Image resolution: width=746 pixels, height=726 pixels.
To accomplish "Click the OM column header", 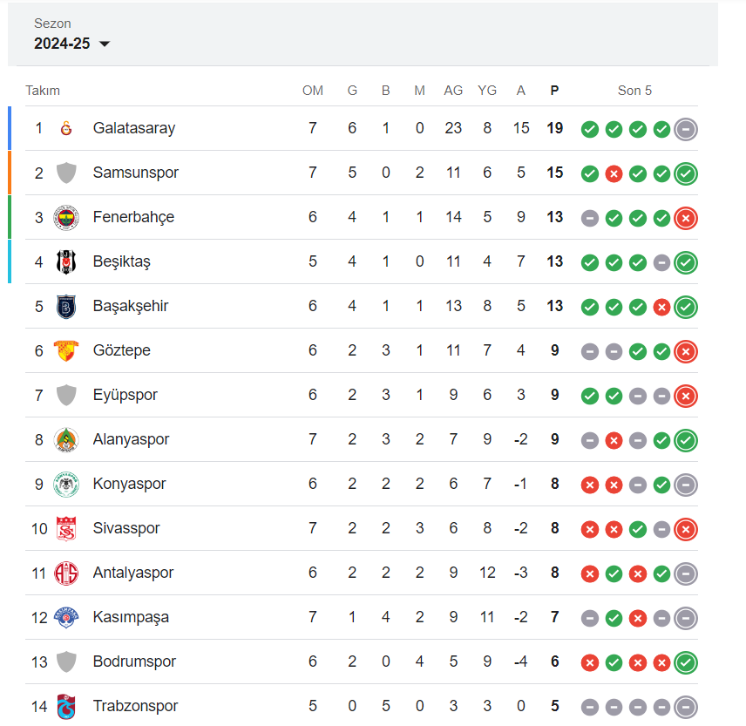I will click(x=313, y=90).
